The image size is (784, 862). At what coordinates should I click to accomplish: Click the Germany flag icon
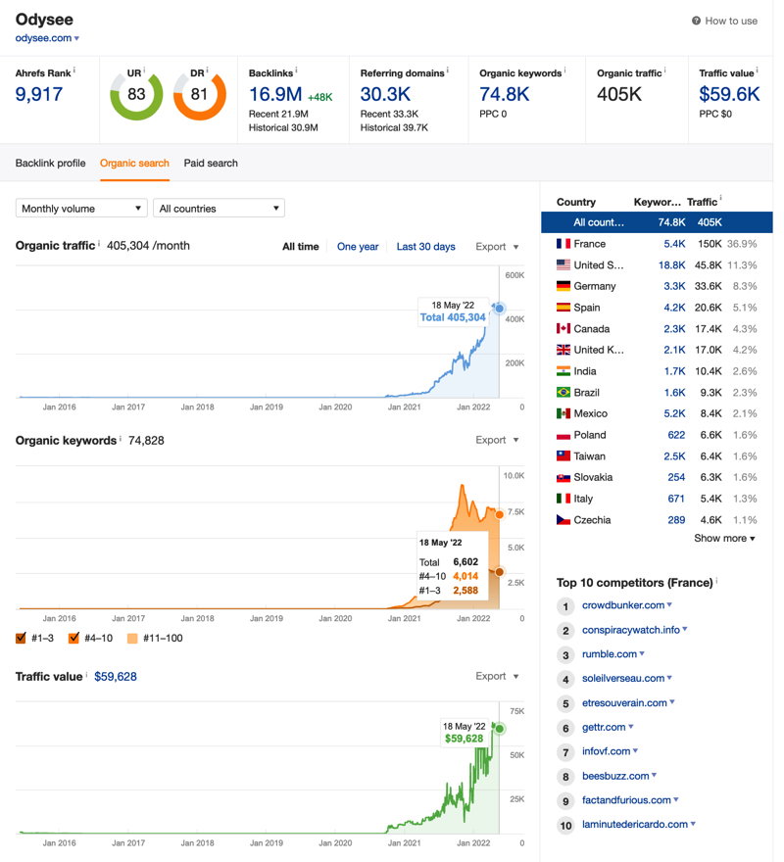point(563,286)
